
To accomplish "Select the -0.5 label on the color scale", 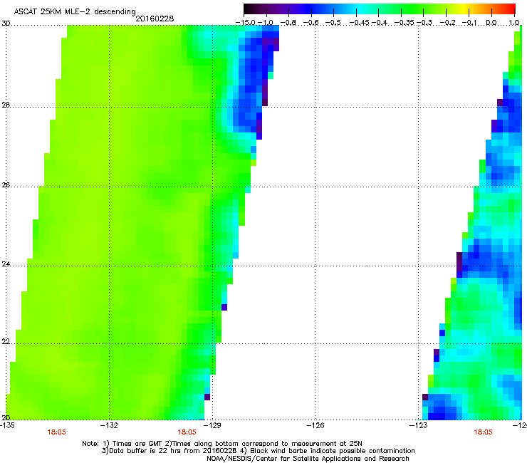I will (x=333, y=23).
